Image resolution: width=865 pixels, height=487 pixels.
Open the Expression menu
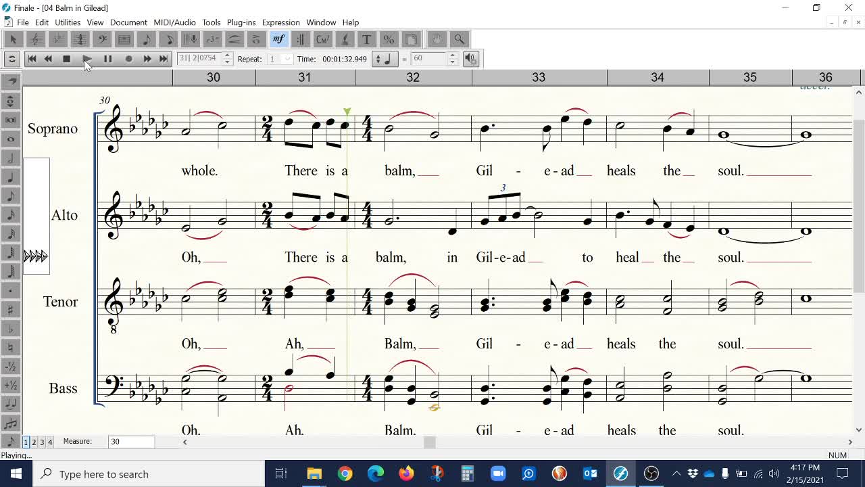280,22
